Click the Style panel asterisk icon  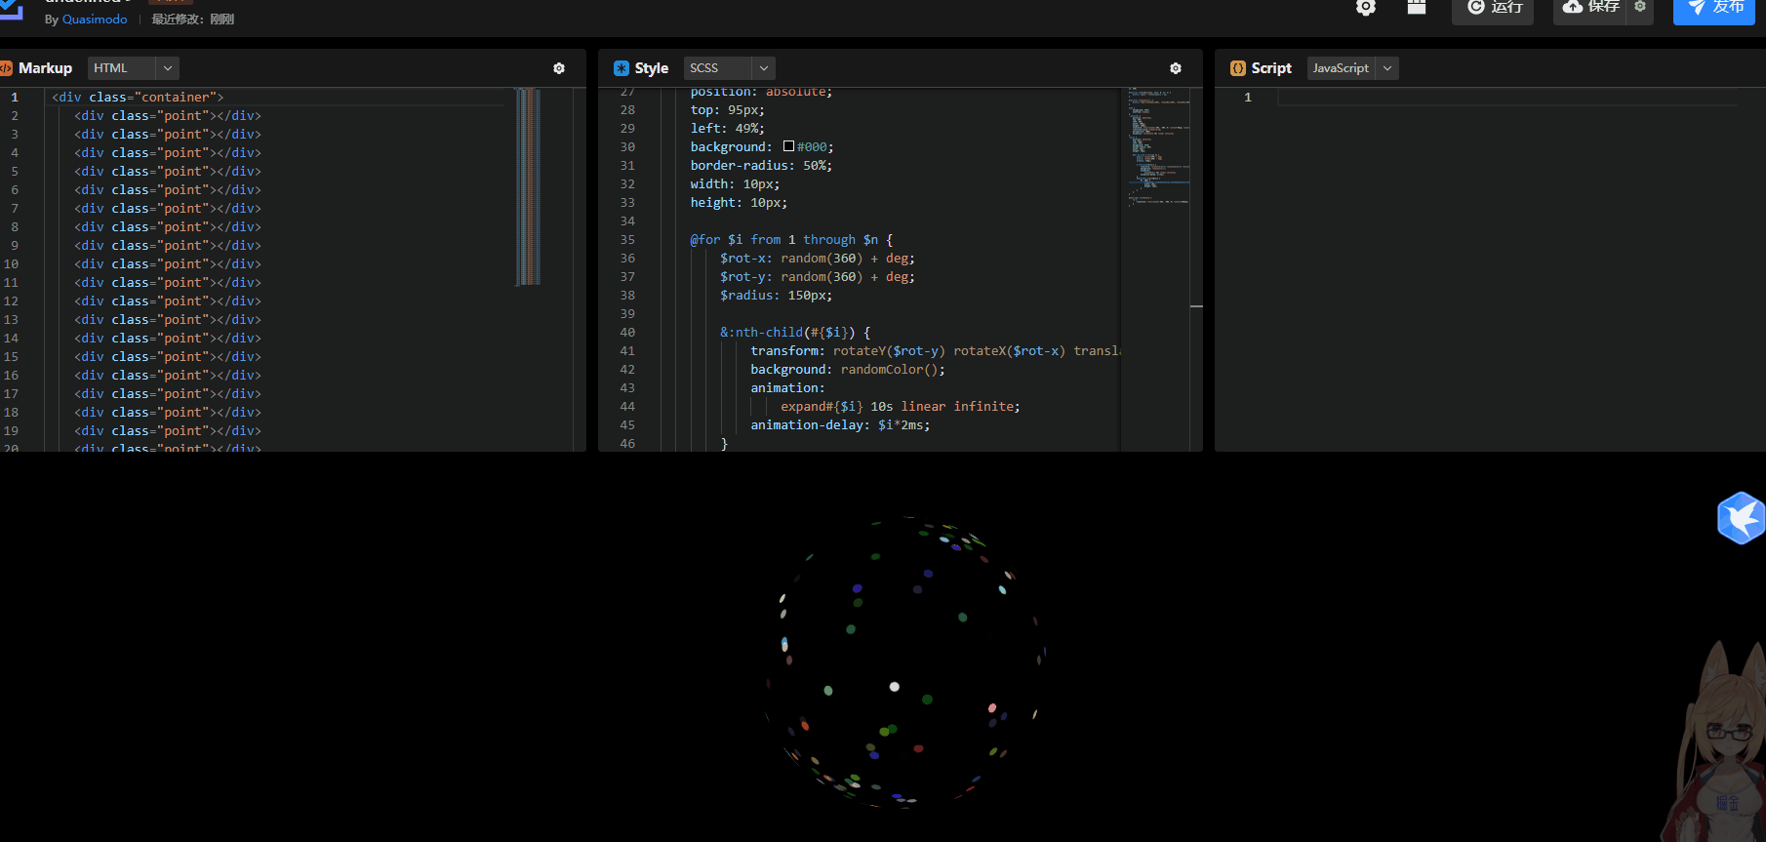pyautogui.click(x=622, y=68)
